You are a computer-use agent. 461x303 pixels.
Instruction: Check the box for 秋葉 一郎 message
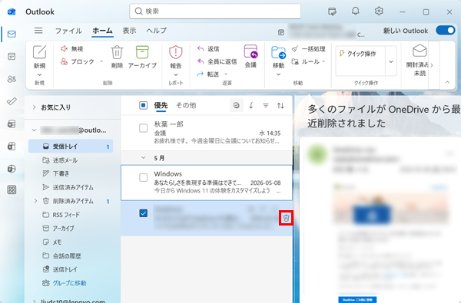(143, 128)
